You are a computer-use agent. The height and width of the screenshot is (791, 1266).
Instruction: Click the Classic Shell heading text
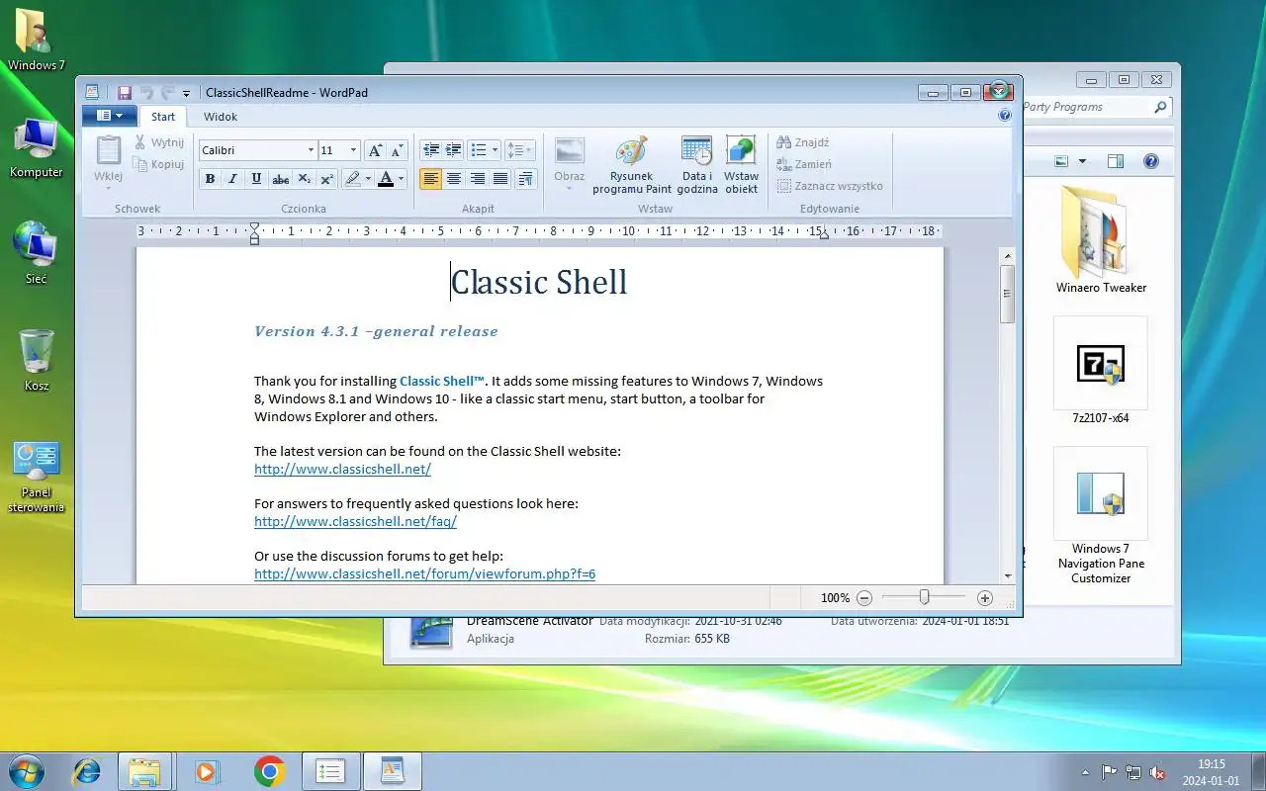539,283
